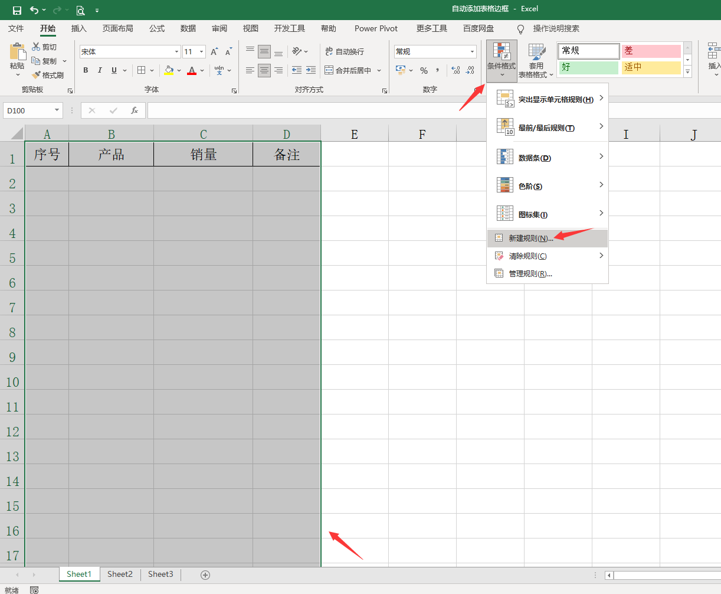Click the Save icon in title bar
This screenshot has width=721, height=594.
pos(17,10)
